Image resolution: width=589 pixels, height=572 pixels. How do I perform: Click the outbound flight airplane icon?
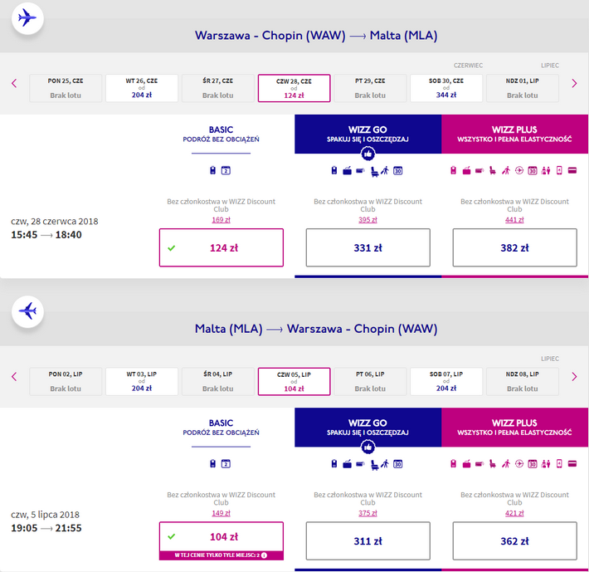point(27,18)
